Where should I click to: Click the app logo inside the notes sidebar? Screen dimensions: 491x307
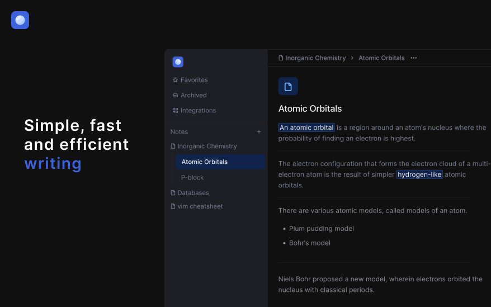click(178, 62)
